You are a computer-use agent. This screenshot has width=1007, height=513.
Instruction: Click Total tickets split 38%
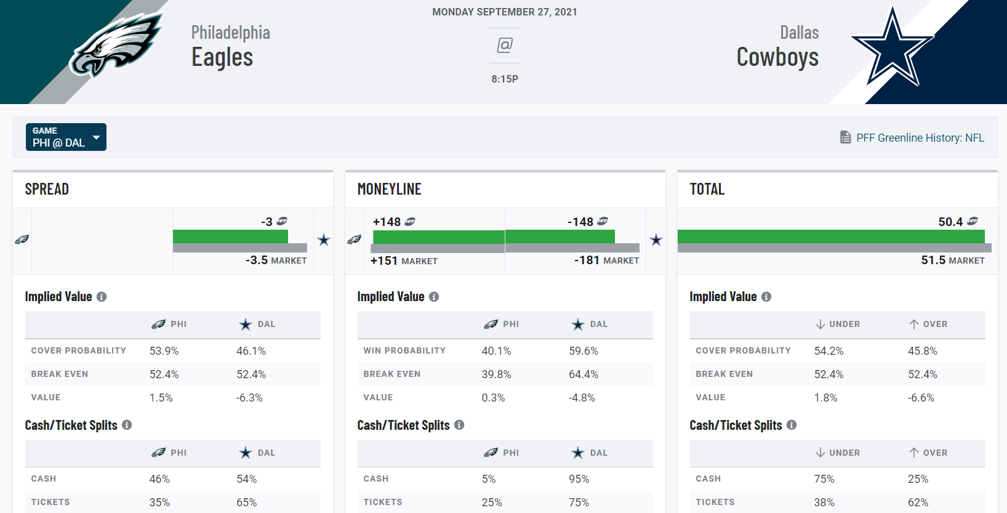(825, 503)
